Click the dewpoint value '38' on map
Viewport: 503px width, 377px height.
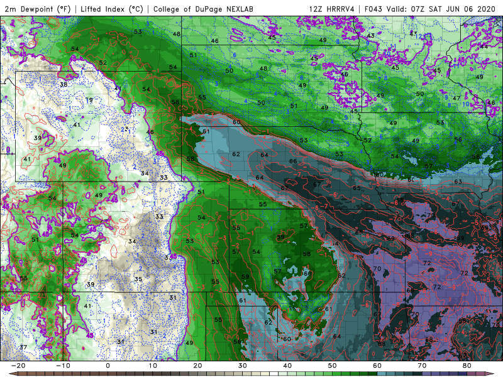tap(64, 85)
